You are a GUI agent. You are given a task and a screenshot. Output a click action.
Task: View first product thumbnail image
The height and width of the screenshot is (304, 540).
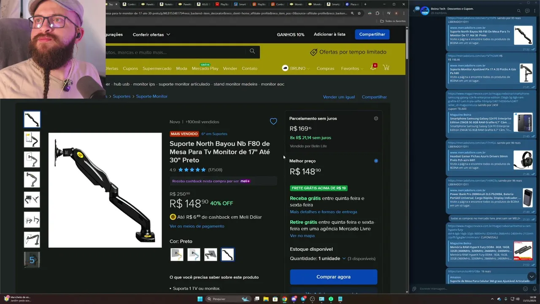click(x=32, y=119)
